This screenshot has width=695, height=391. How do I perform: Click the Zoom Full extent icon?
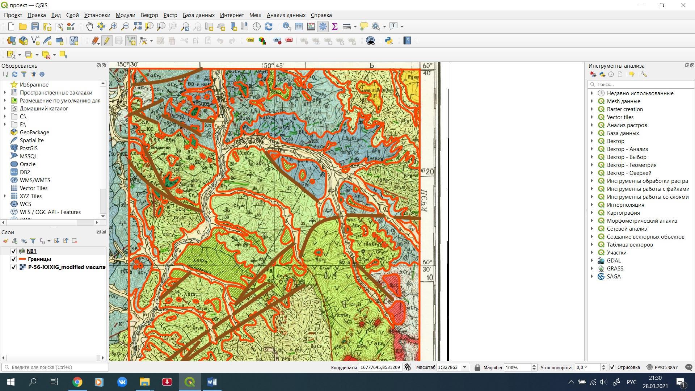point(137,26)
